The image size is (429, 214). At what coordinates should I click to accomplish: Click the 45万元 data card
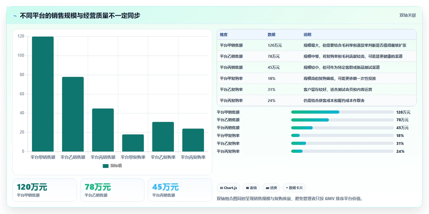coord(180,190)
